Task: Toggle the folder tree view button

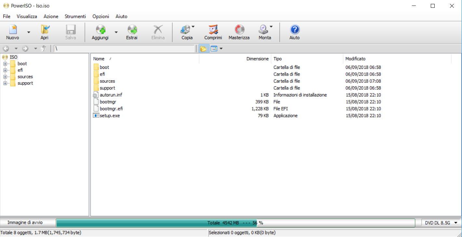Action: pyautogui.click(x=204, y=49)
